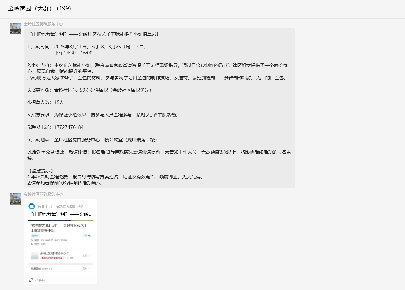This screenshot has height=290, width=405.
Task: Click the 数据面板 section label in the card
Action: [36, 269]
